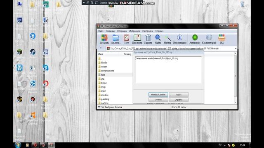Click the Windows Start orb
The width and height of the screenshot is (264, 148).
(18, 145)
